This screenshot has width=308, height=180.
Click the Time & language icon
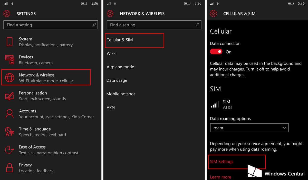pos(9,132)
